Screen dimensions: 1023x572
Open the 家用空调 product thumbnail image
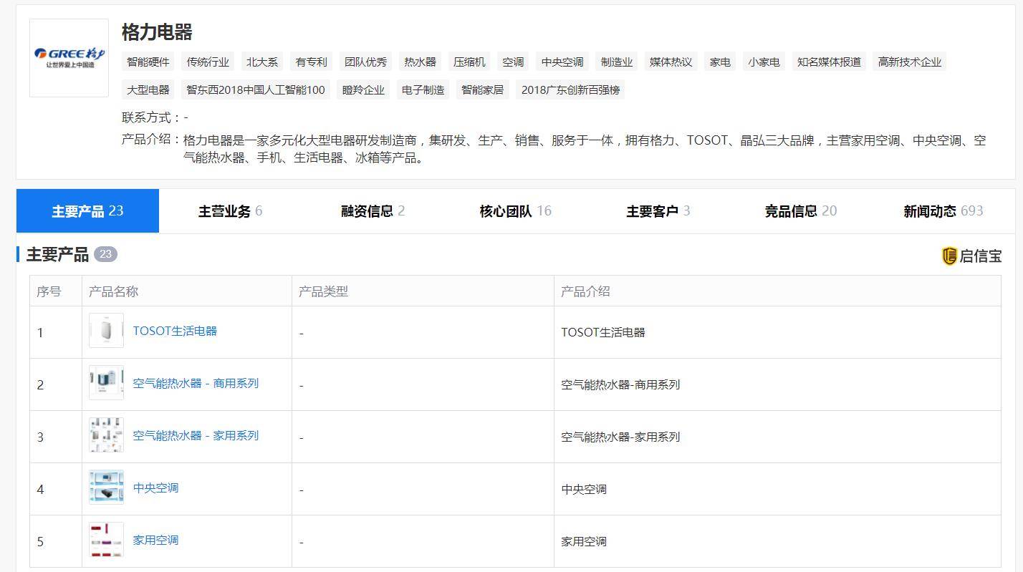coord(106,540)
